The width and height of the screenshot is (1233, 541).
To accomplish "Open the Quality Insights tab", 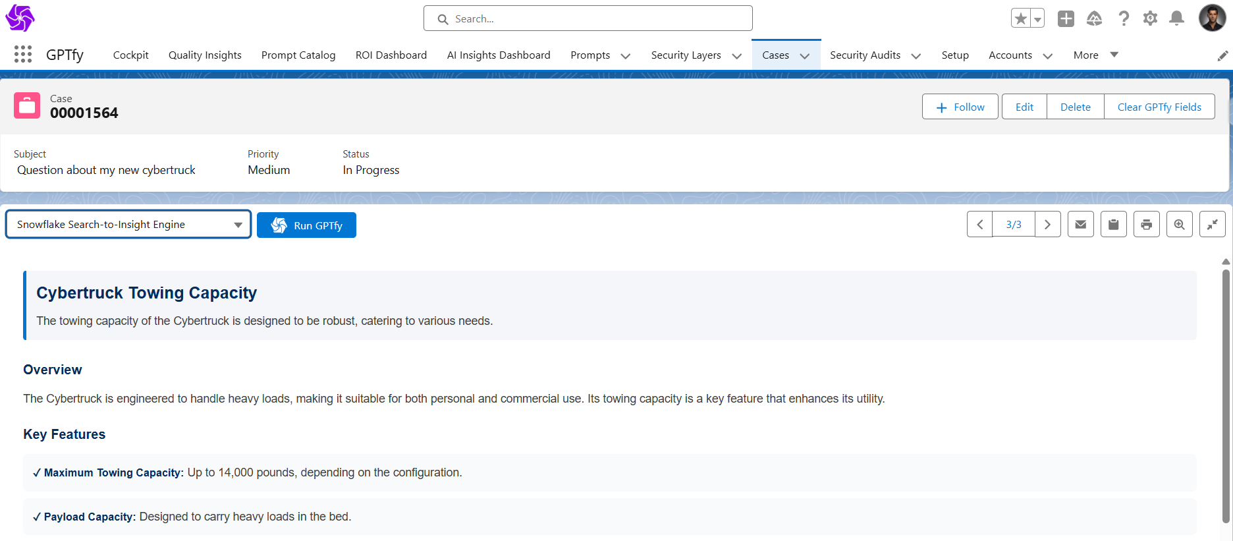I will tap(205, 55).
